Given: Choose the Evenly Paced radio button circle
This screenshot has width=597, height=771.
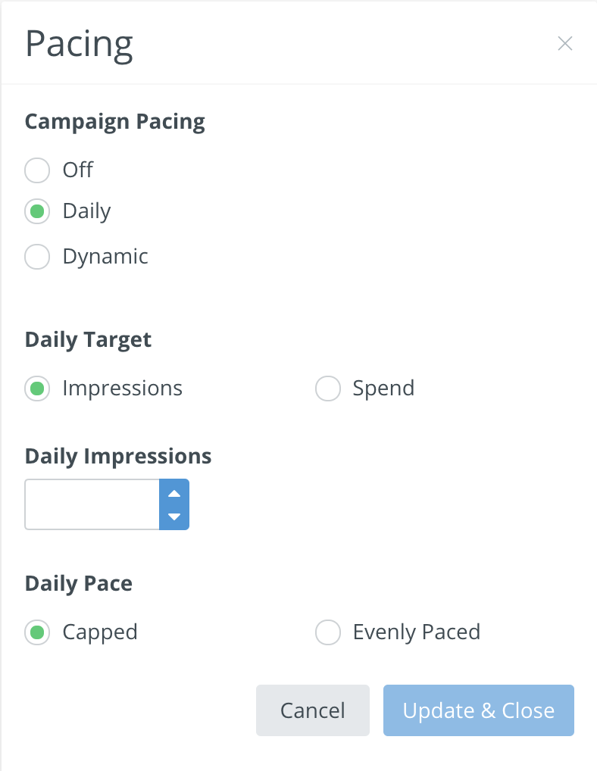Looking at the screenshot, I should pos(328,632).
